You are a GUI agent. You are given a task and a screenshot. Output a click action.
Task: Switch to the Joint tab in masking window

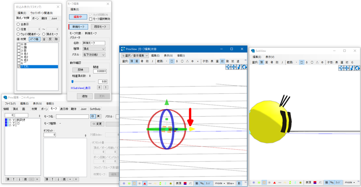coord(54,18)
